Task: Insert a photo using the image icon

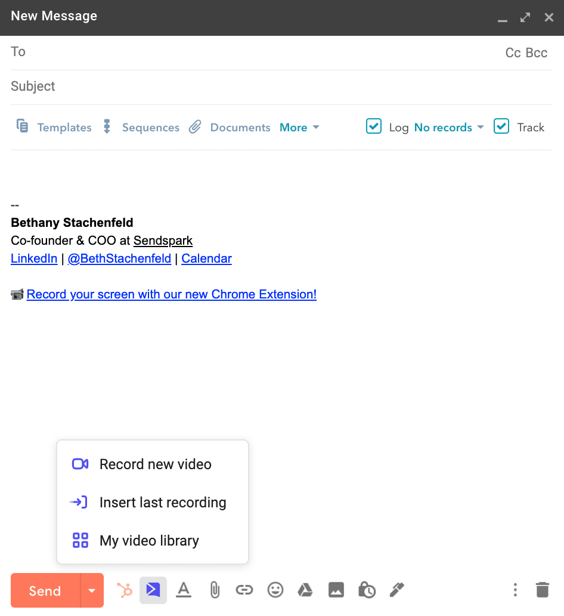Action: coord(336,590)
